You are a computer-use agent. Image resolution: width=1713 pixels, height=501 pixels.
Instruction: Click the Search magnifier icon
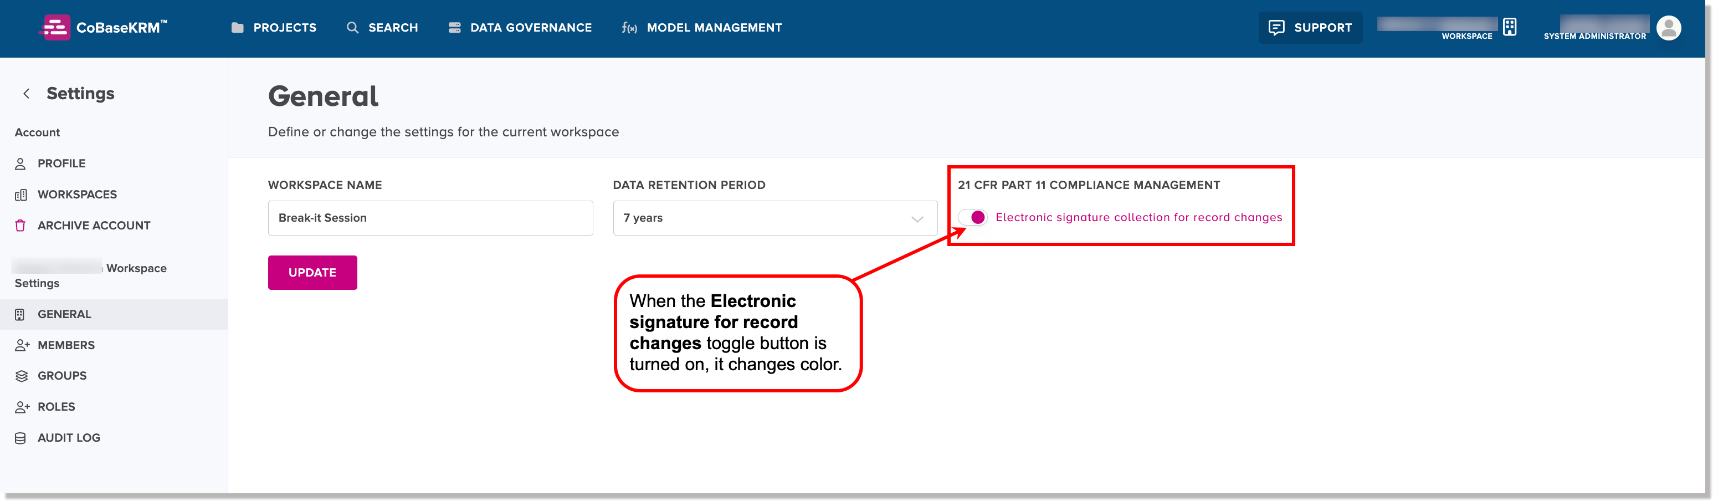[352, 27]
